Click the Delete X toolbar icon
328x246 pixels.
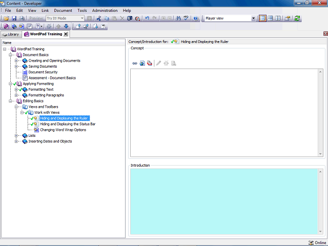[122, 18]
